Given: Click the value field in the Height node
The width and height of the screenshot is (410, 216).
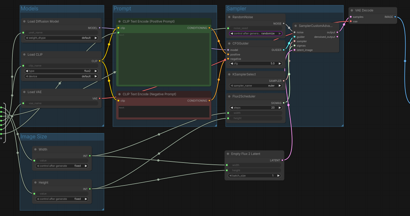Looking at the screenshot, I should pos(62,193).
